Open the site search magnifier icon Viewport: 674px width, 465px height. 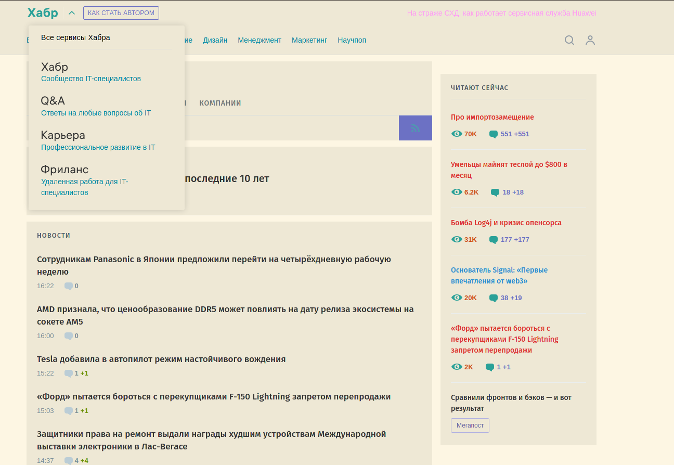[x=569, y=40]
